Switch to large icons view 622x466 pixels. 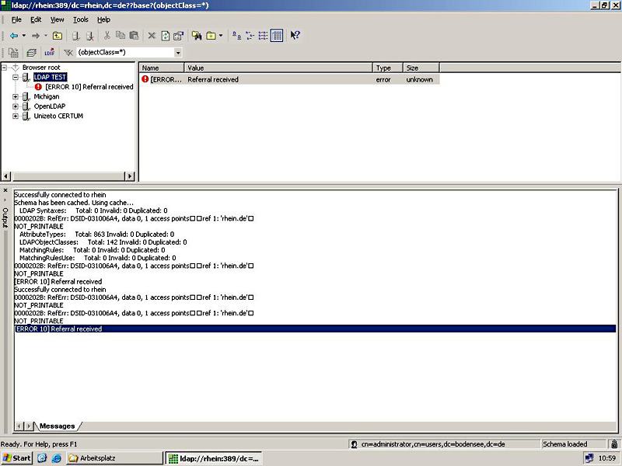pos(237,36)
